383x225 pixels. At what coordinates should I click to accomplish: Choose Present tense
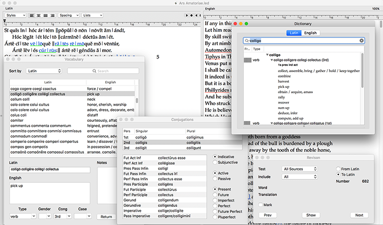coord(215,189)
